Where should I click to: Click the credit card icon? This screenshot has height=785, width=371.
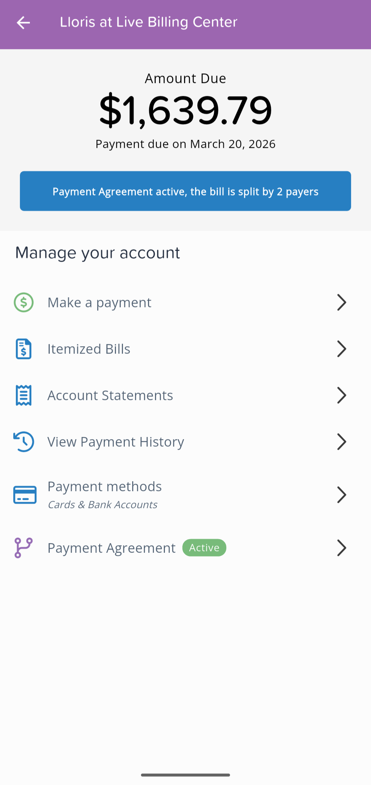25,495
